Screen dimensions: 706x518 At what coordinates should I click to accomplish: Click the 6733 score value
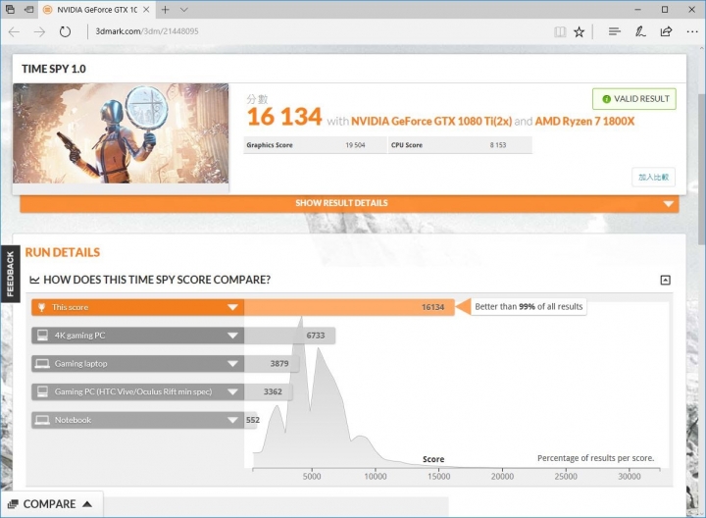click(x=316, y=336)
